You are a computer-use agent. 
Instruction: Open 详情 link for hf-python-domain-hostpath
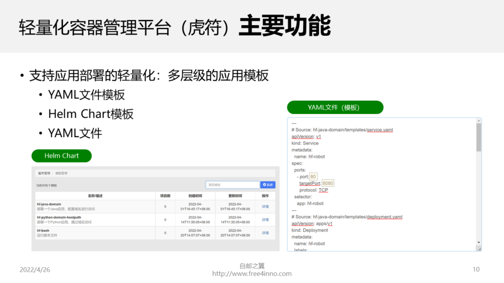click(x=265, y=220)
